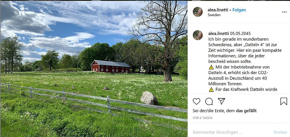
Task: Open the Sweden location tag
Action: click(x=214, y=15)
